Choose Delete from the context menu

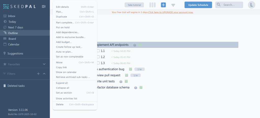tap(60, 105)
